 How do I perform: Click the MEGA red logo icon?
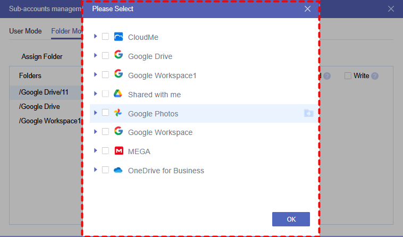pos(119,151)
